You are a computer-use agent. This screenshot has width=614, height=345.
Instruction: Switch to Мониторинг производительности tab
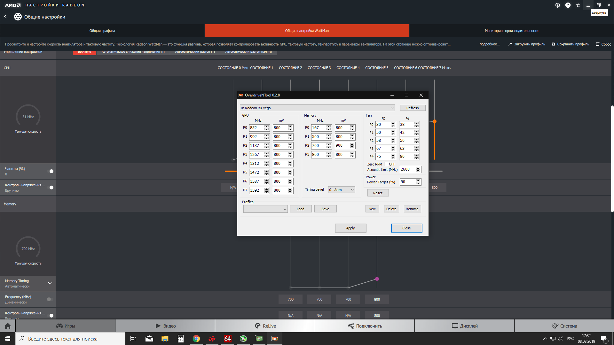[511, 31]
